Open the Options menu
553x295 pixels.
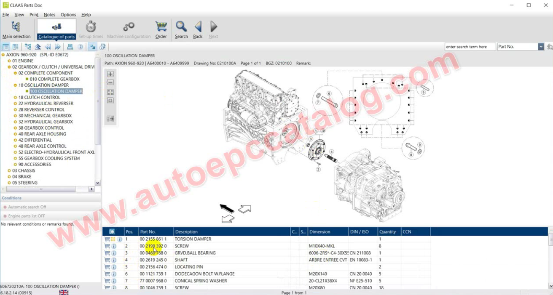click(x=68, y=15)
